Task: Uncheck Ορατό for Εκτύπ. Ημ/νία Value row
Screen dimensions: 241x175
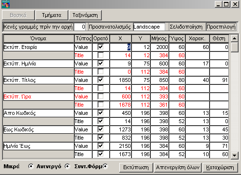Action: pyautogui.click(x=100, y=64)
